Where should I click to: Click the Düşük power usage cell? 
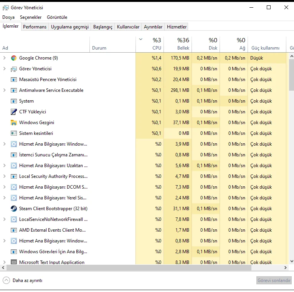tap(267, 58)
